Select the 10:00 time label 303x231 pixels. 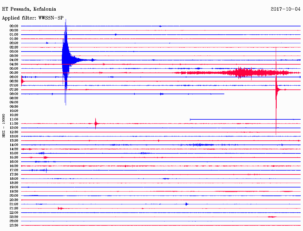click(x=14, y=111)
